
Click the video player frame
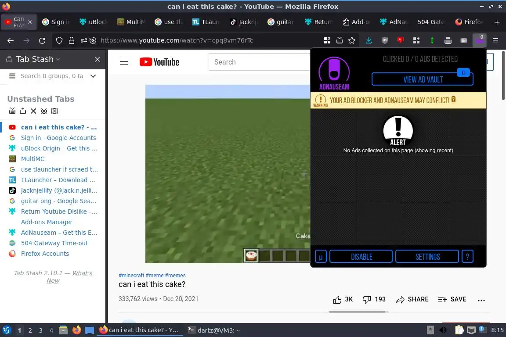[x=228, y=174]
